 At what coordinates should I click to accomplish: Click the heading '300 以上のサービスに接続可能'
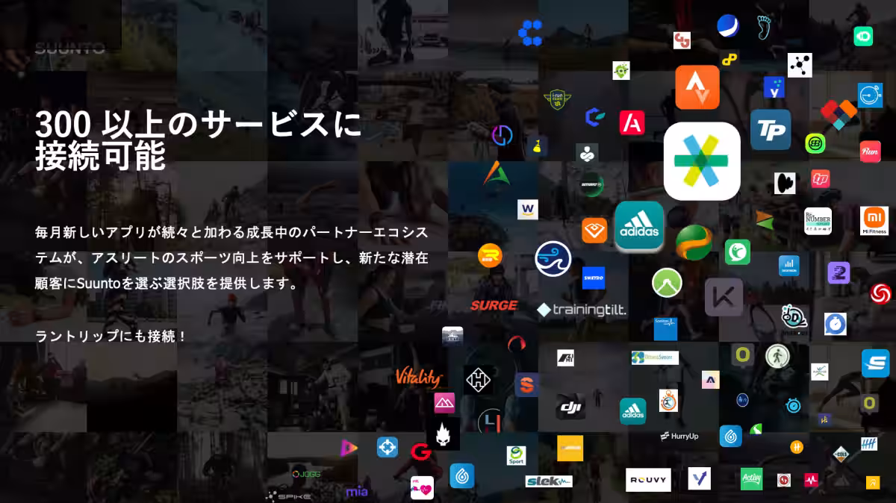coord(198,140)
